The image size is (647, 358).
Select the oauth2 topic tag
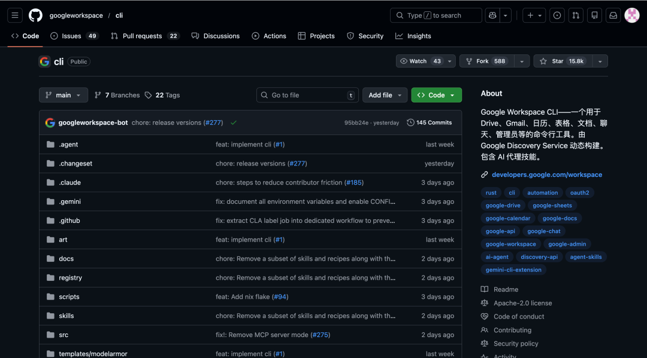tap(579, 192)
